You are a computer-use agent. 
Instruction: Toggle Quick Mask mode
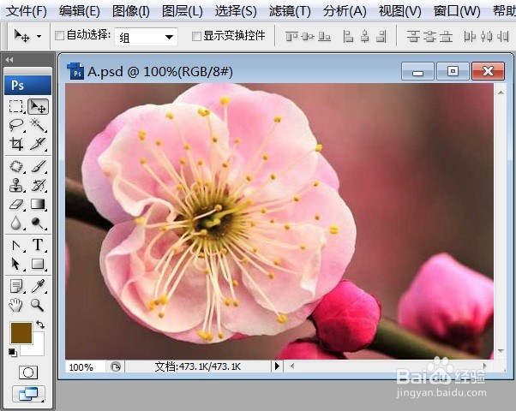click(28, 372)
